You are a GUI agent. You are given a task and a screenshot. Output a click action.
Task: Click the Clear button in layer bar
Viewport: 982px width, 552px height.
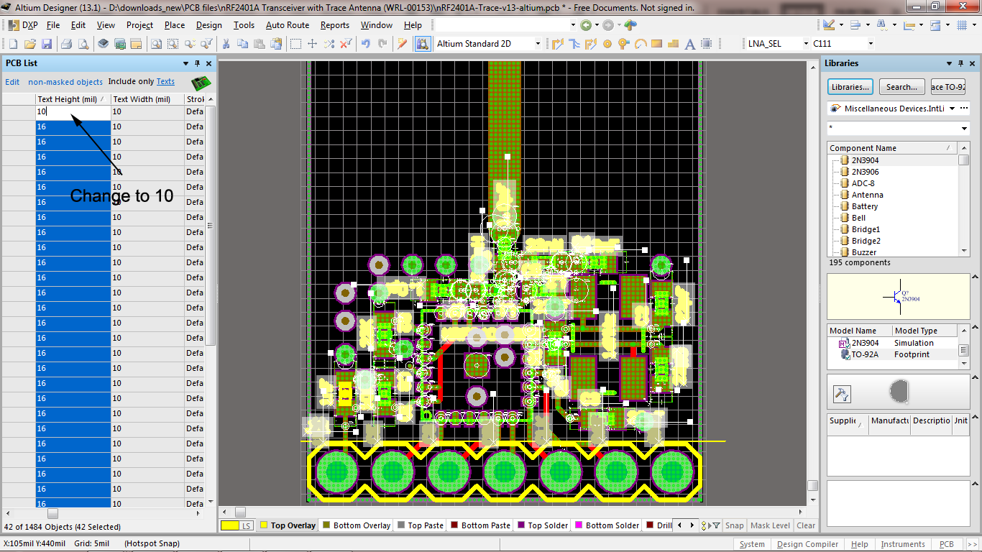(806, 525)
